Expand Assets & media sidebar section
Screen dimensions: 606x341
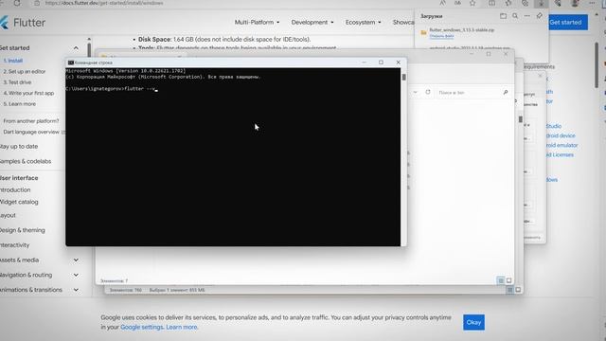point(76,260)
